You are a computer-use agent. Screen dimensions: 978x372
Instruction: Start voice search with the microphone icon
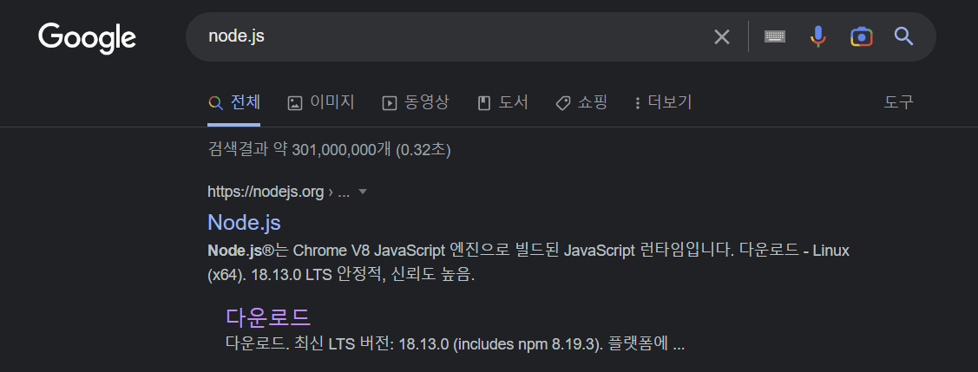tap(817, 36)
